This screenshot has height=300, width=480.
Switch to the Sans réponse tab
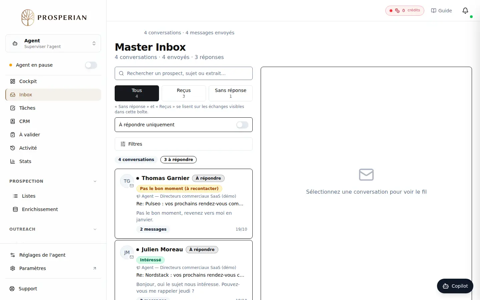pos(231,93)
